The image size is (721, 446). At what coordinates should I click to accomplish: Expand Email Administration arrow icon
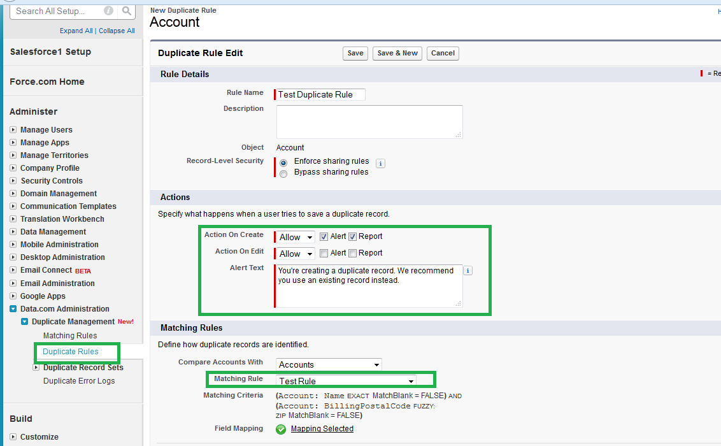tap(13, 284)
